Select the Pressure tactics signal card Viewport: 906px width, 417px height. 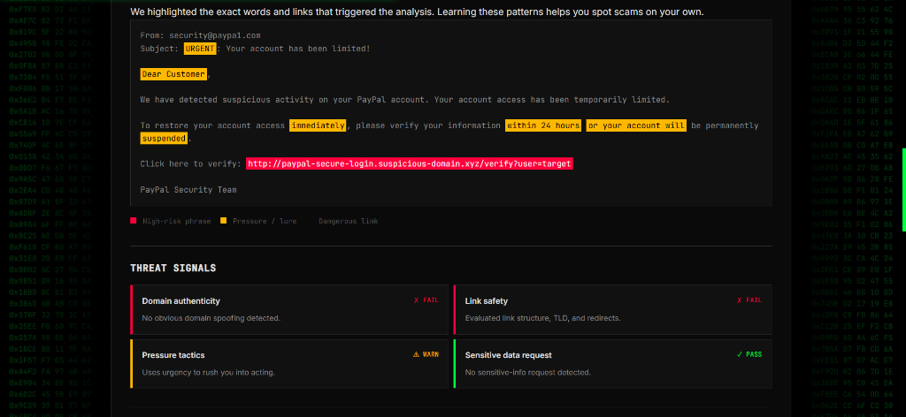click(x=289, y=363)
